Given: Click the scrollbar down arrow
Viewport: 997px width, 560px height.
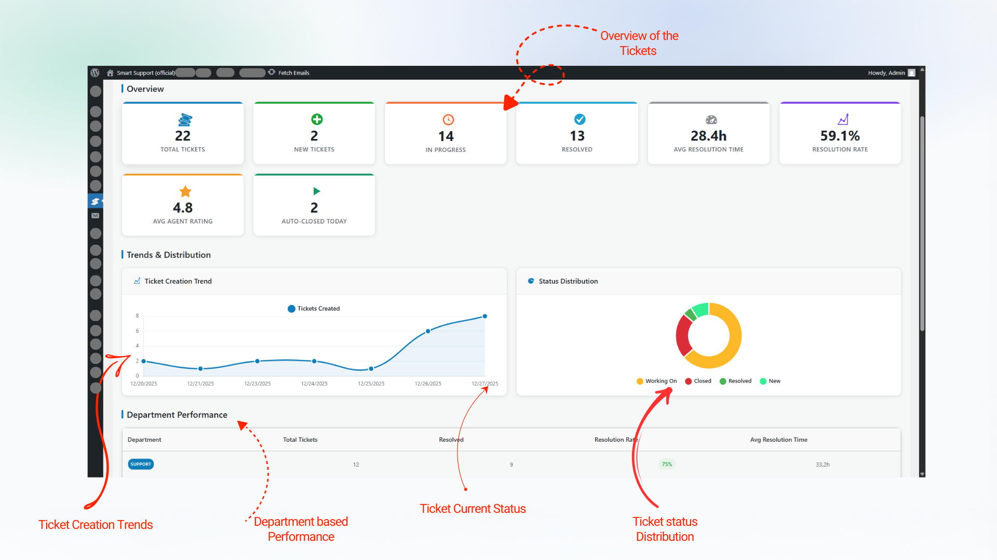Looking at the screenshot, I should coord(922,474).
